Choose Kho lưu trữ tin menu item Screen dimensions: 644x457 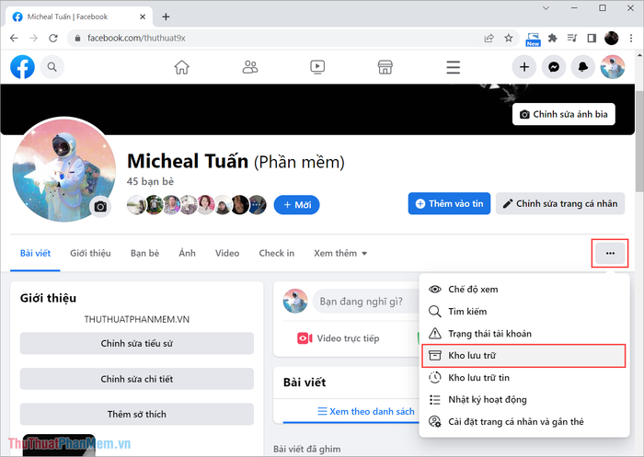(x=524, y=377)
